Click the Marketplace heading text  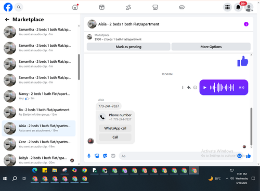pos(28,20)
